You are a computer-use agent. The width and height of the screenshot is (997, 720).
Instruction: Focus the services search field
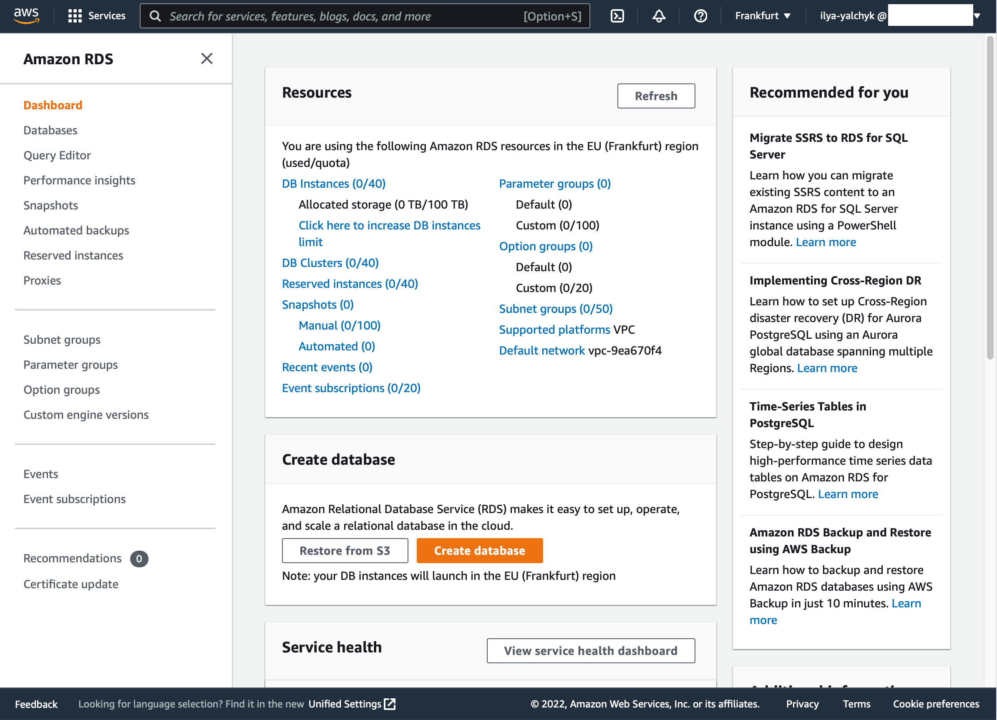pos(343,16)
